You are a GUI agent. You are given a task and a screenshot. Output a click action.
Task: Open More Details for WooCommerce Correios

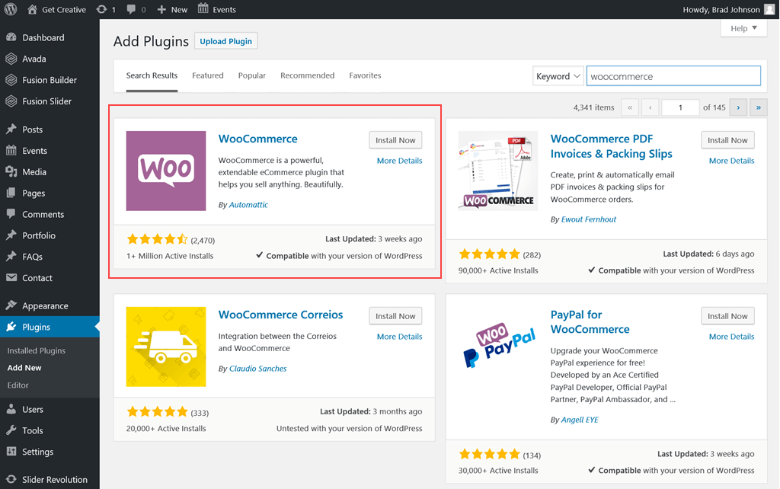399,337
